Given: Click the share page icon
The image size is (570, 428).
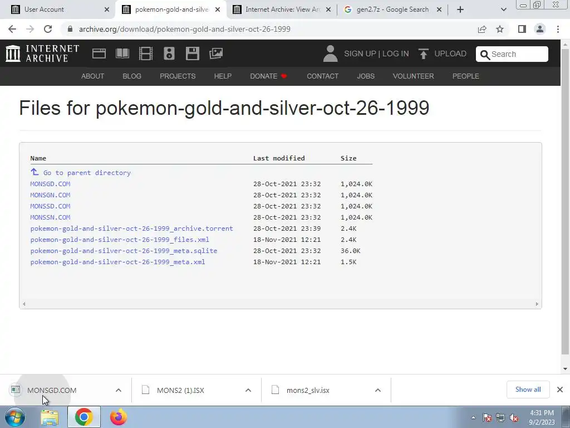Looking at the screenshot, I should [x=482, y=29].
